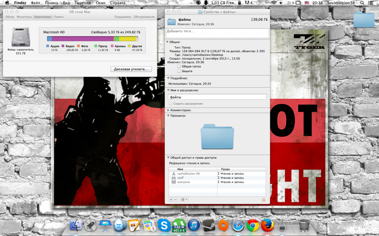The height and width of the screenshot is (236, 379).
Task: Open Firefox from the Dock
Action: coord(267,225)
